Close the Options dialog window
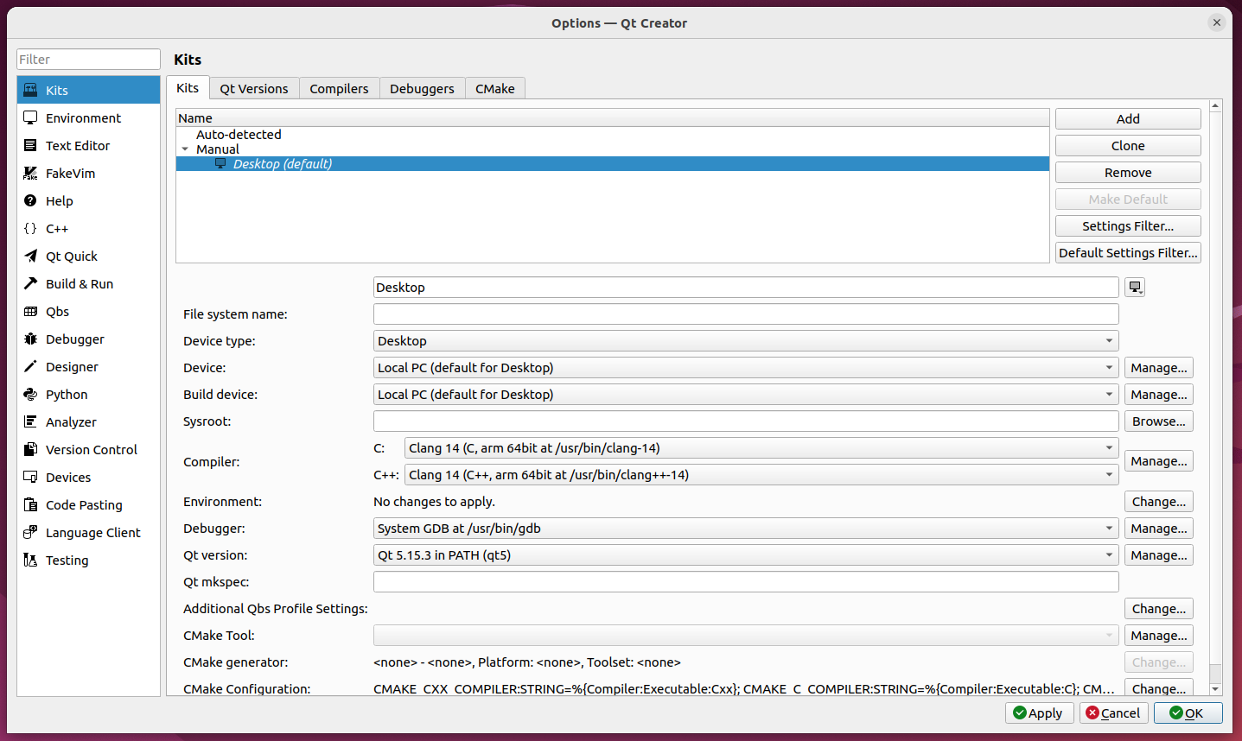 coord(1217,22)
